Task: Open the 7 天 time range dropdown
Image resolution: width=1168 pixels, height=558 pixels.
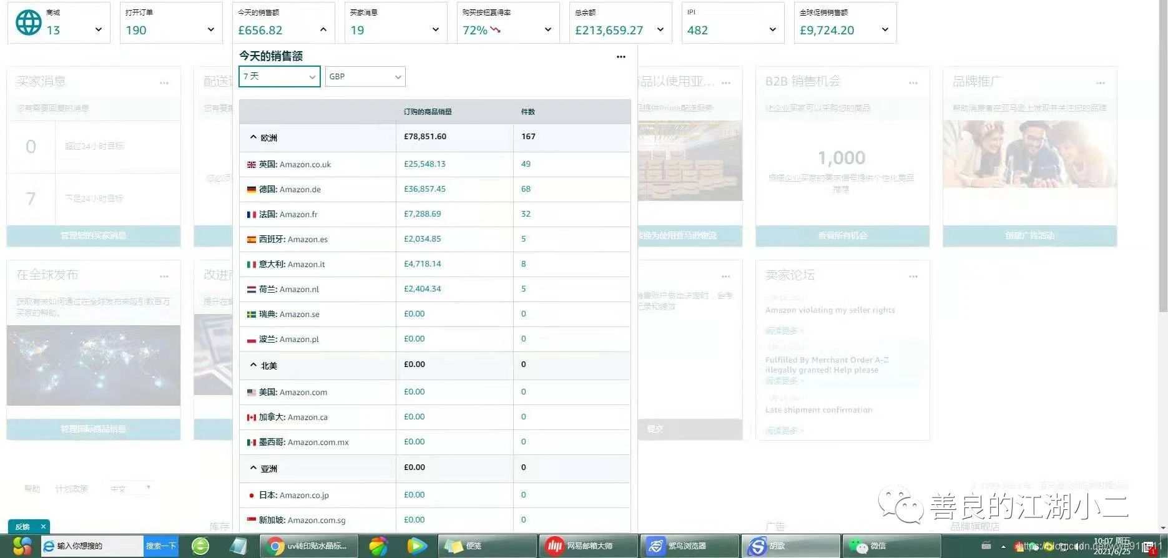Action: [279, 76]
